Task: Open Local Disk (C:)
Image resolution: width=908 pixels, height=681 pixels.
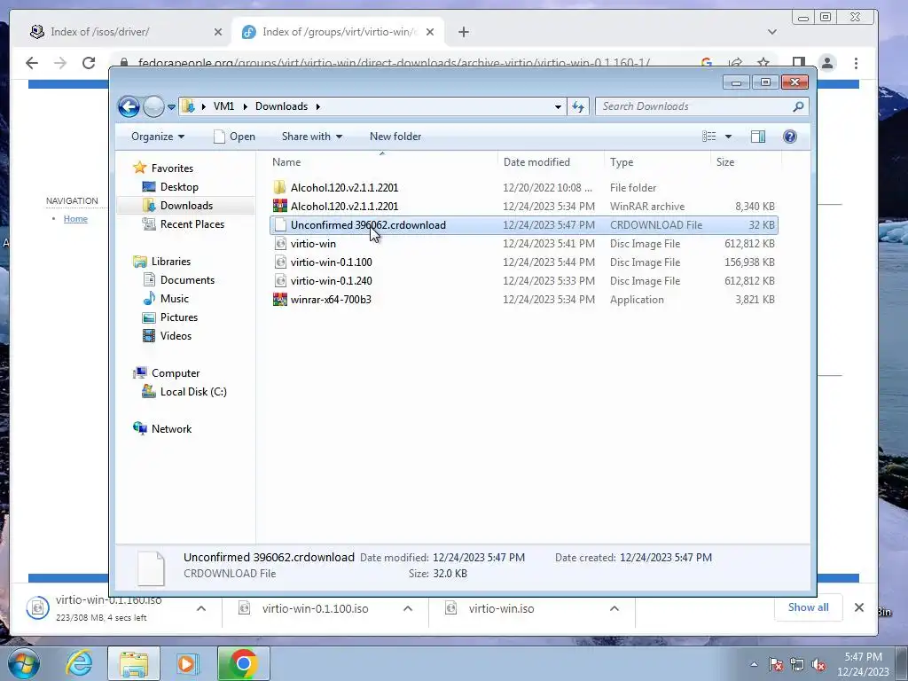Action: click(x=192, y=392)
